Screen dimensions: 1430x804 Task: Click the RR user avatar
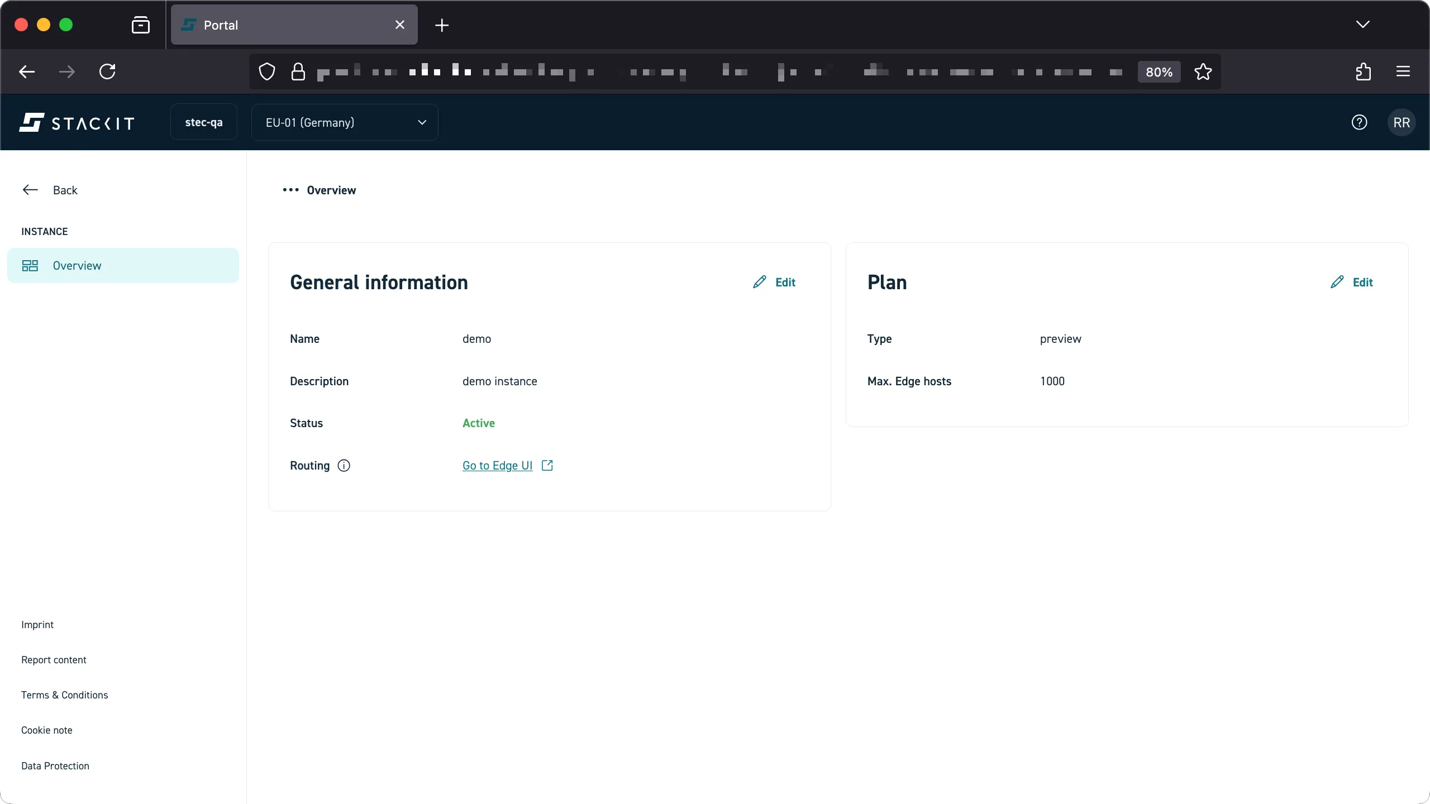1401,122
